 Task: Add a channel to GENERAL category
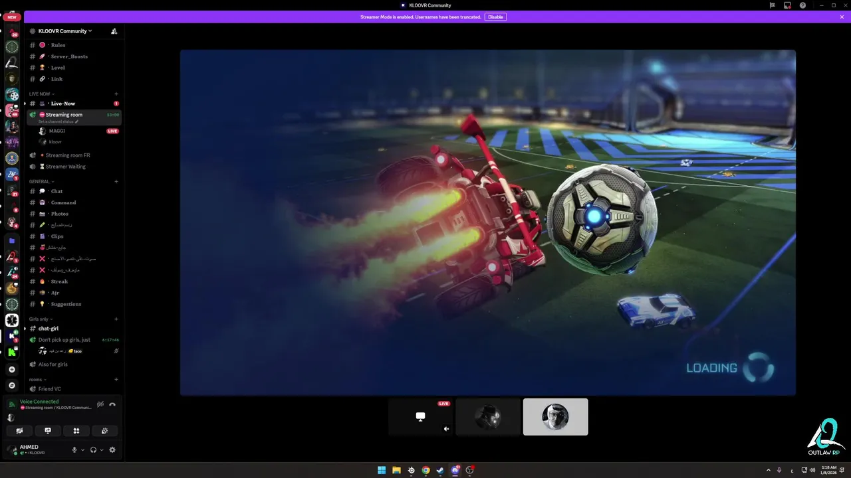coord(116,181)
